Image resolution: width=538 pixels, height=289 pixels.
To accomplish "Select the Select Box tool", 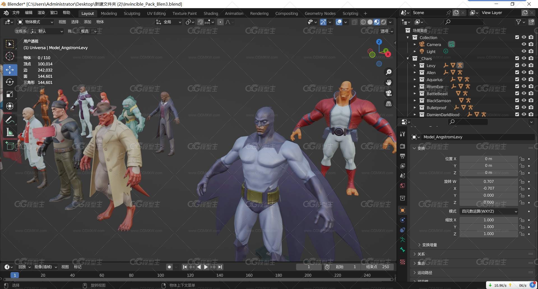I will (10, 44).
